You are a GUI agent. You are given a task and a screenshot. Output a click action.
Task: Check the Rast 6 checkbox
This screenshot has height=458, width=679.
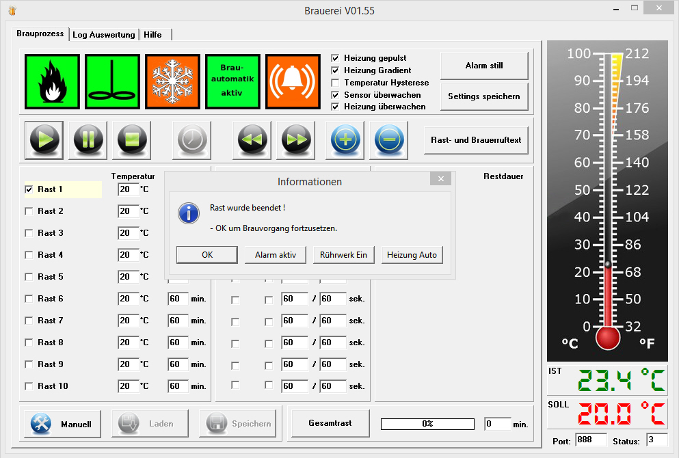29,299
